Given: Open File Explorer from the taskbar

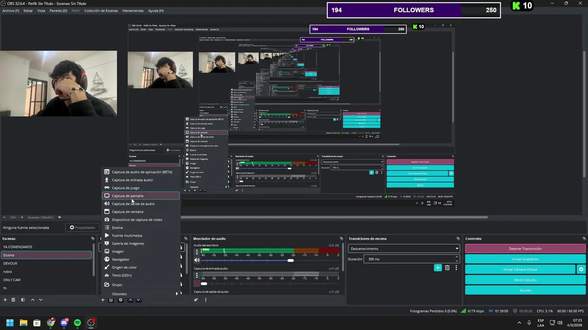Looking at the screenshot, I should tap(23, 323).
